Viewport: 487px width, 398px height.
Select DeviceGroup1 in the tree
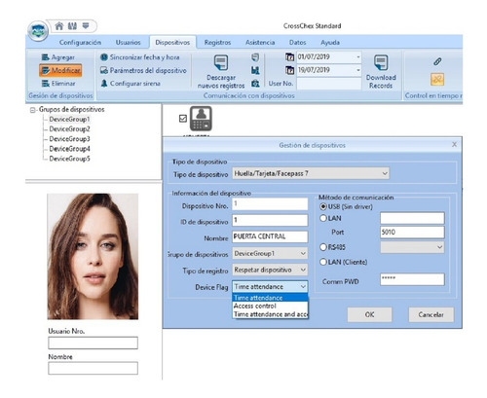[69, 119]
